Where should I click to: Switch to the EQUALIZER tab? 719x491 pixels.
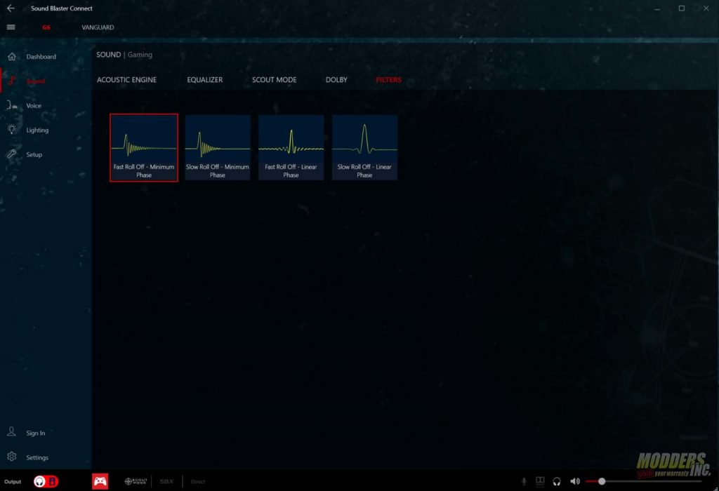point(204,80)
